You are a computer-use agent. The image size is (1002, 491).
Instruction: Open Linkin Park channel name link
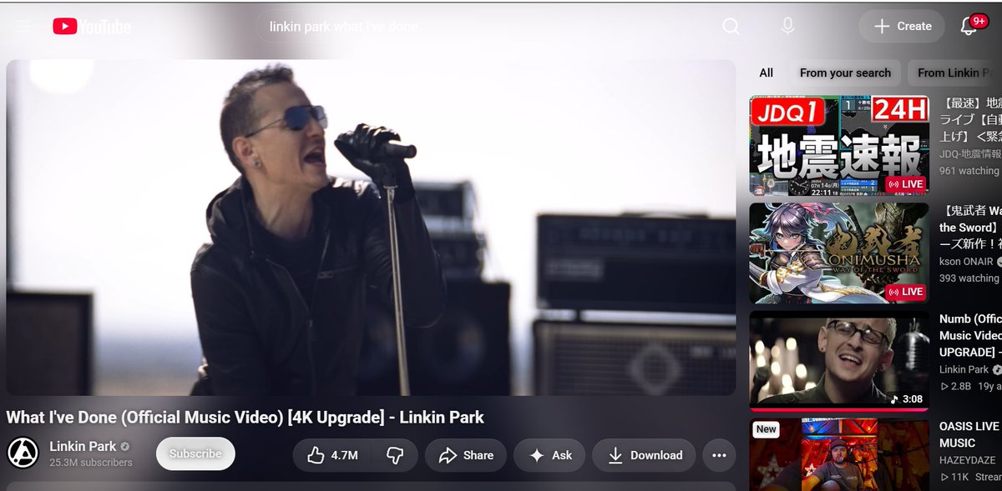[x=83, y=446]
